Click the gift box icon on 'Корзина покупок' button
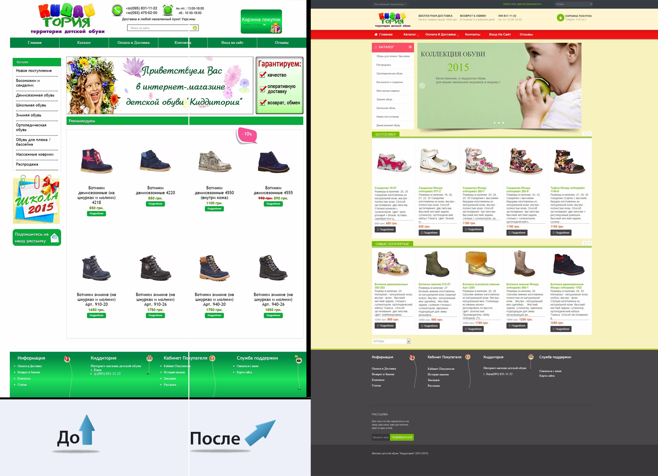The width and height of the screenshot is (658, 476). pyautogui.click(x=276, y=28)
